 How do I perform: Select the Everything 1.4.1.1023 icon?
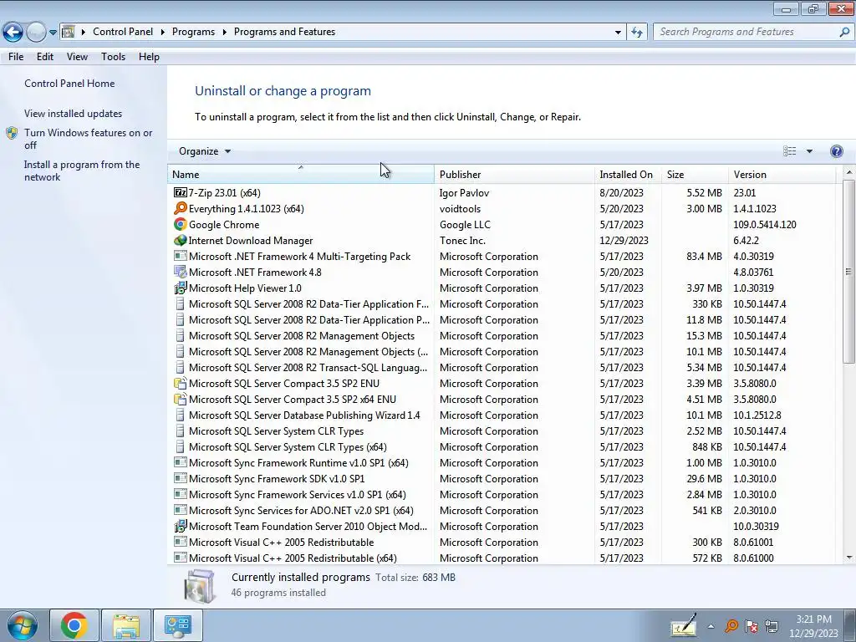[181, 208]
